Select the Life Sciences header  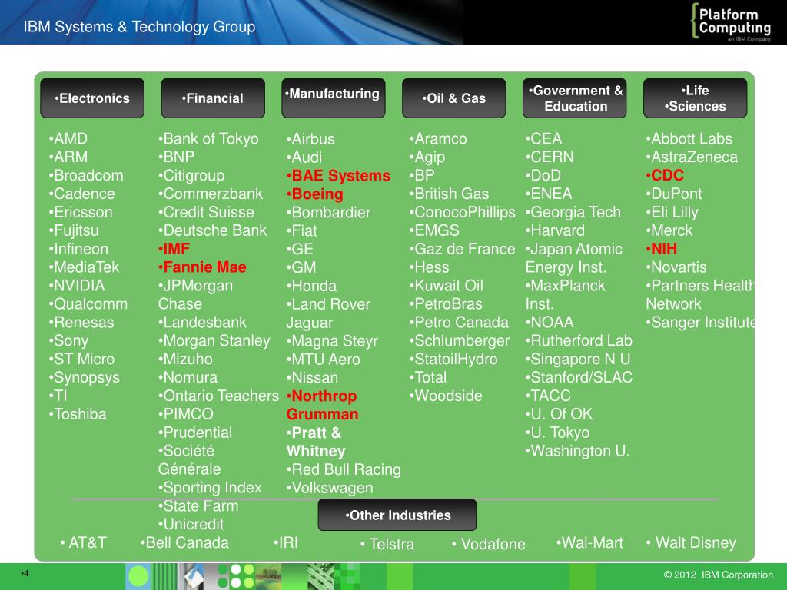point(695,98)
